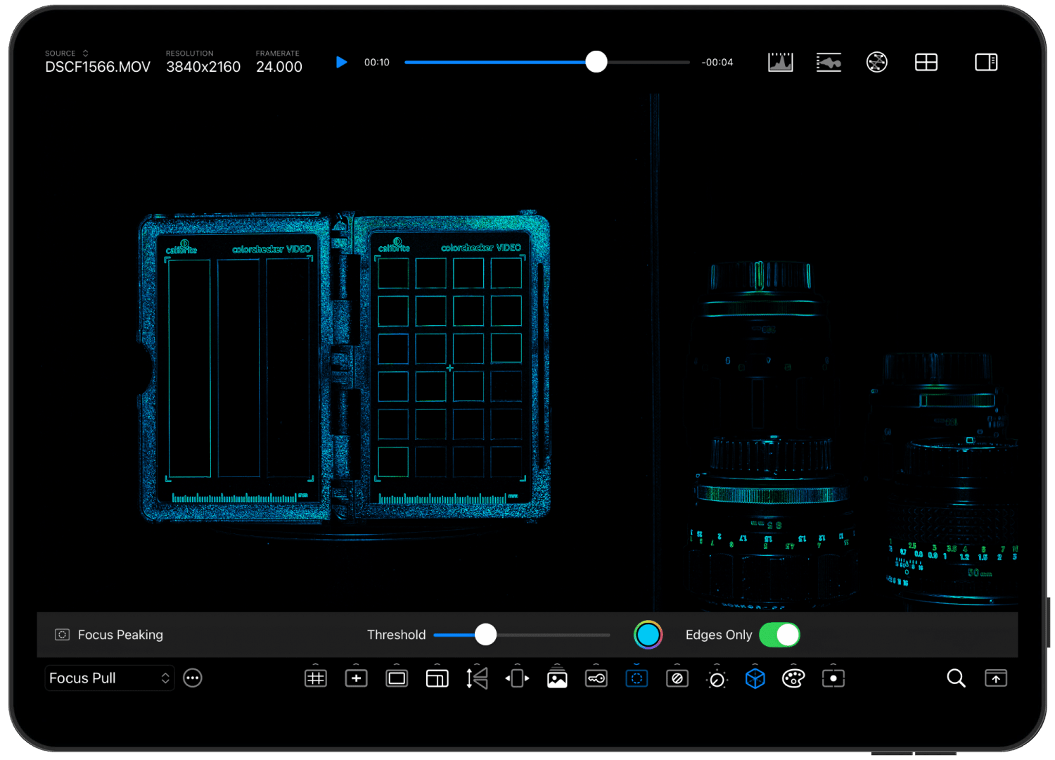Switch to the sidebar panel view
1055x760 pixels.
click(986, 62)
